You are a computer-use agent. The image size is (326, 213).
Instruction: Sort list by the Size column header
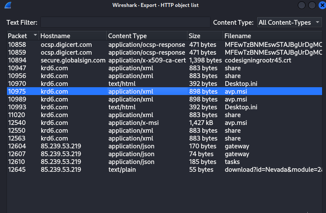click(205, 36)
